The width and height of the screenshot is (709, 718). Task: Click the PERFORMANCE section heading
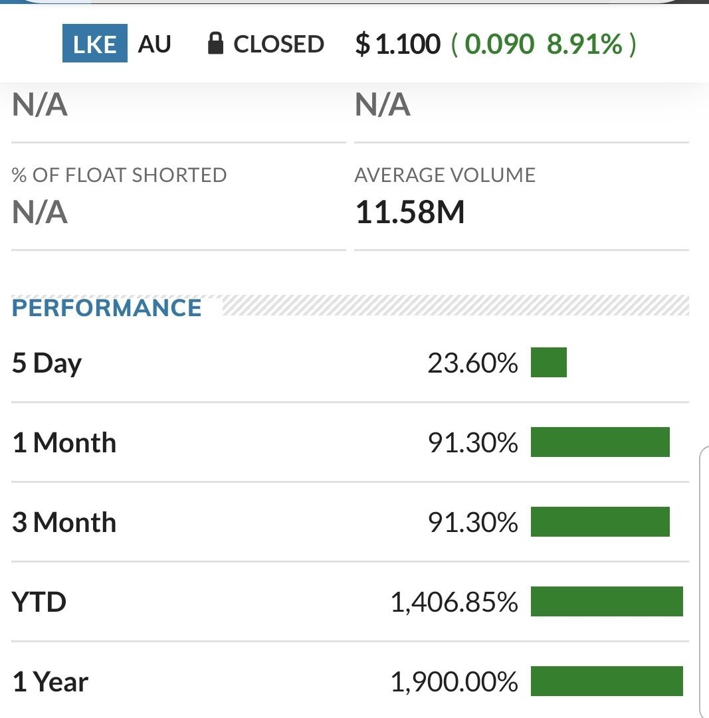point(106,308)
